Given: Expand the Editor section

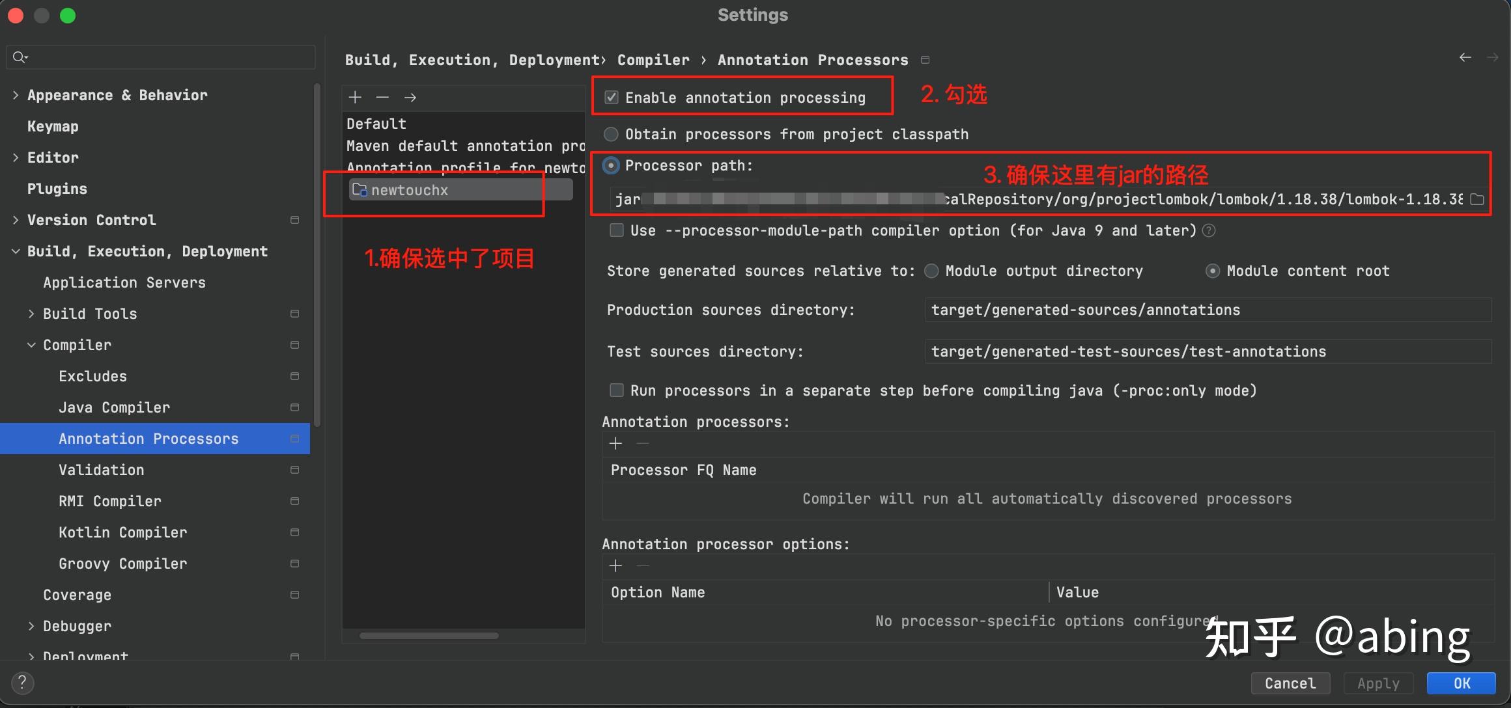Looking at the screenshot, I should click(x=16, y=157).
